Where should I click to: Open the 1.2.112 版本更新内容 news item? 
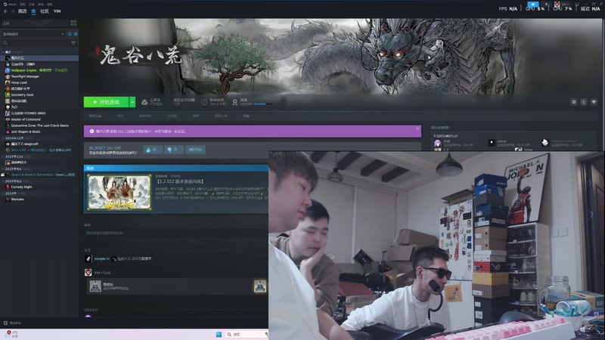pos(180,181)
